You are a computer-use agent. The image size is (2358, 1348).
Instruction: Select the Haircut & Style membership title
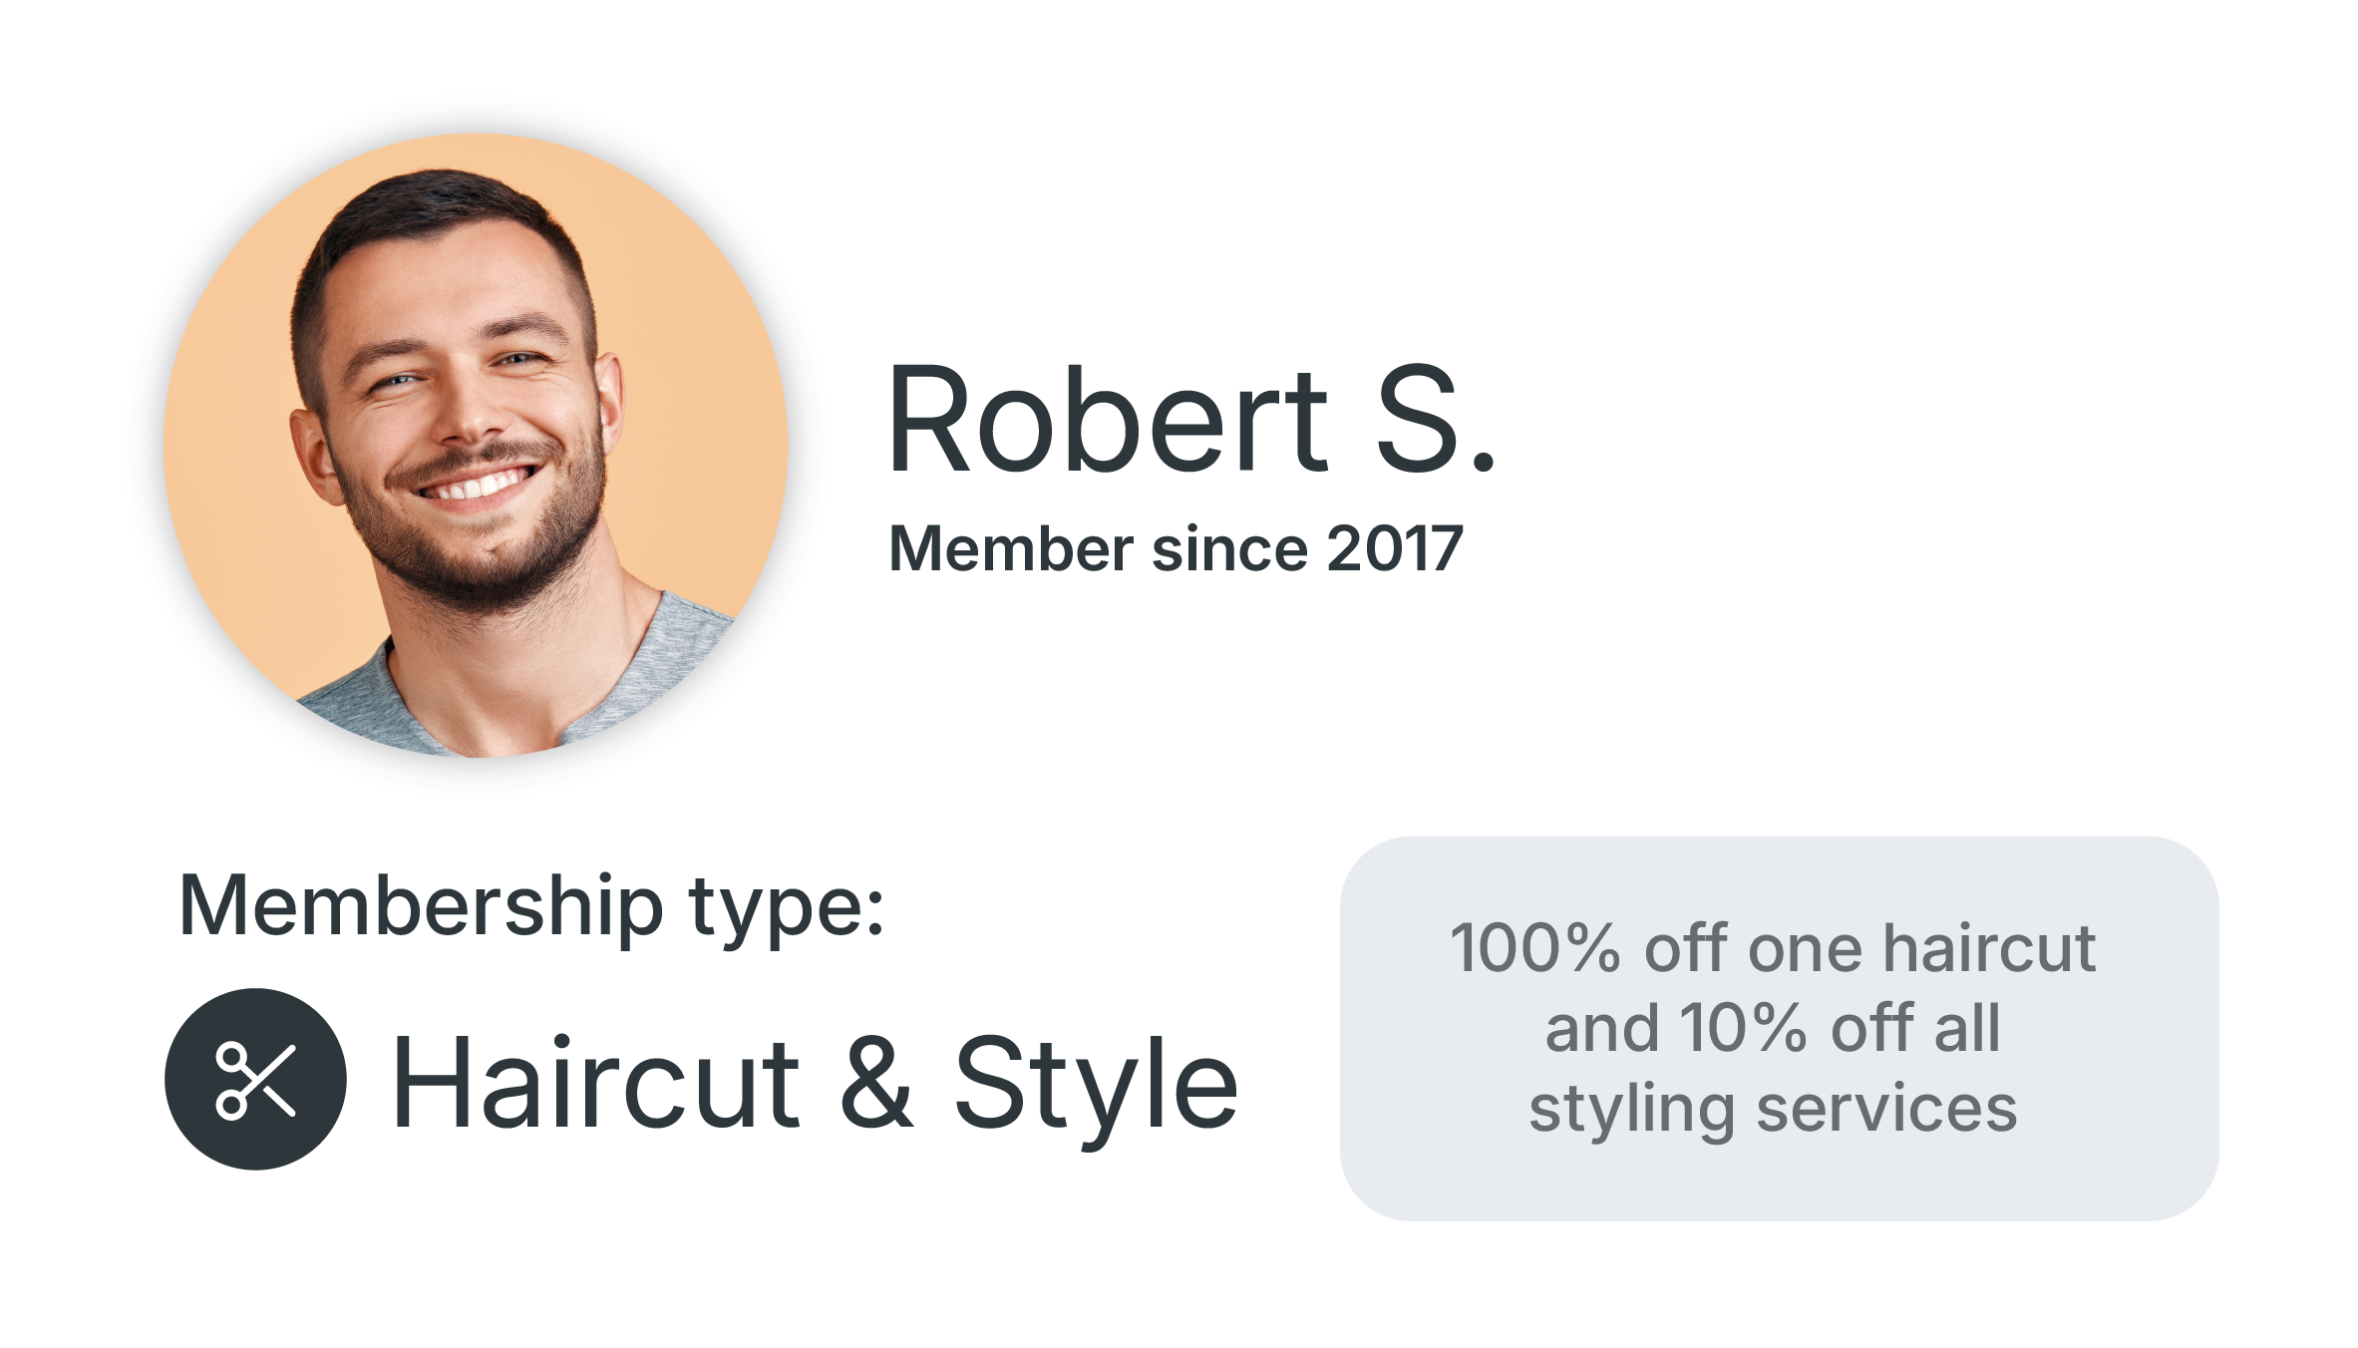(x=815, y=1084)
